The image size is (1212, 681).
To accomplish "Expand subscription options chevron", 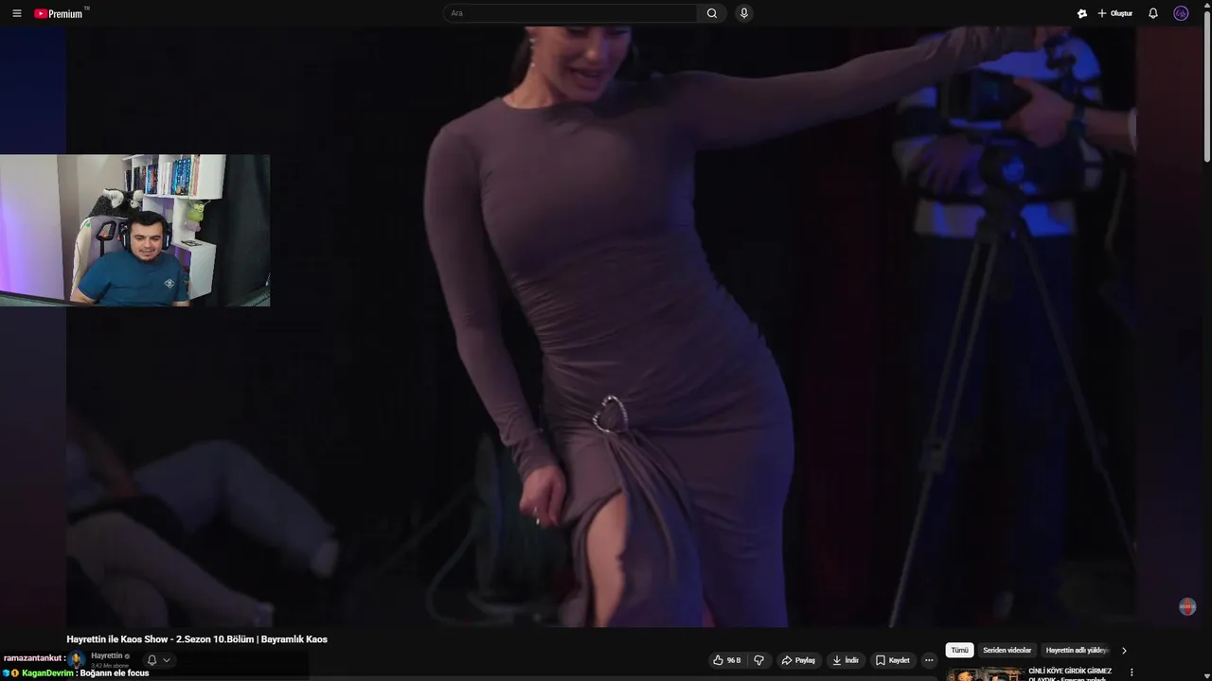I will (167, 660).
